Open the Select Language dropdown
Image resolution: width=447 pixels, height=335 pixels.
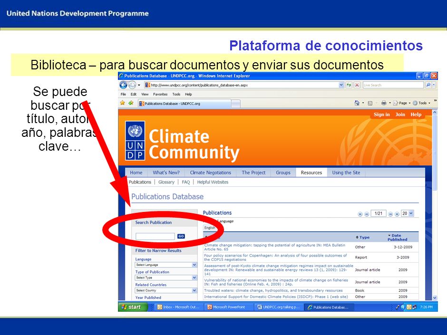pos(166,265)
